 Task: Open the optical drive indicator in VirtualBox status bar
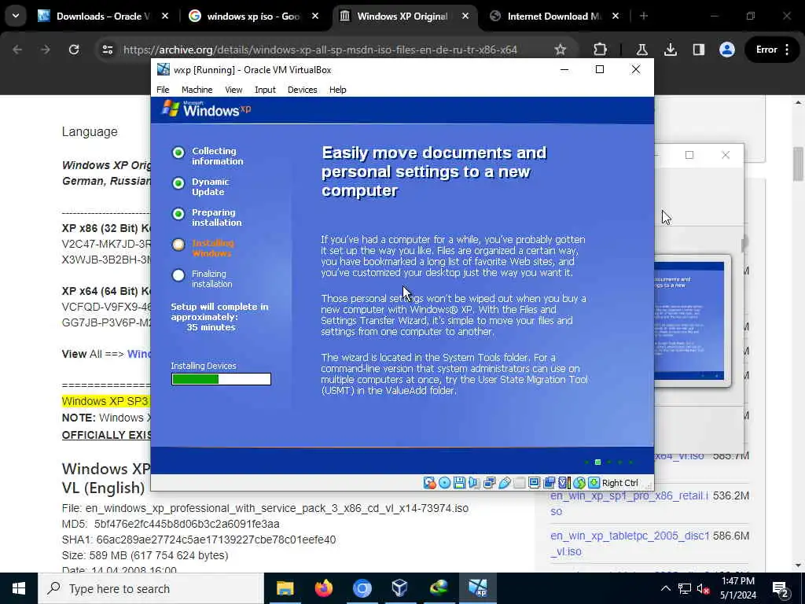445,483
